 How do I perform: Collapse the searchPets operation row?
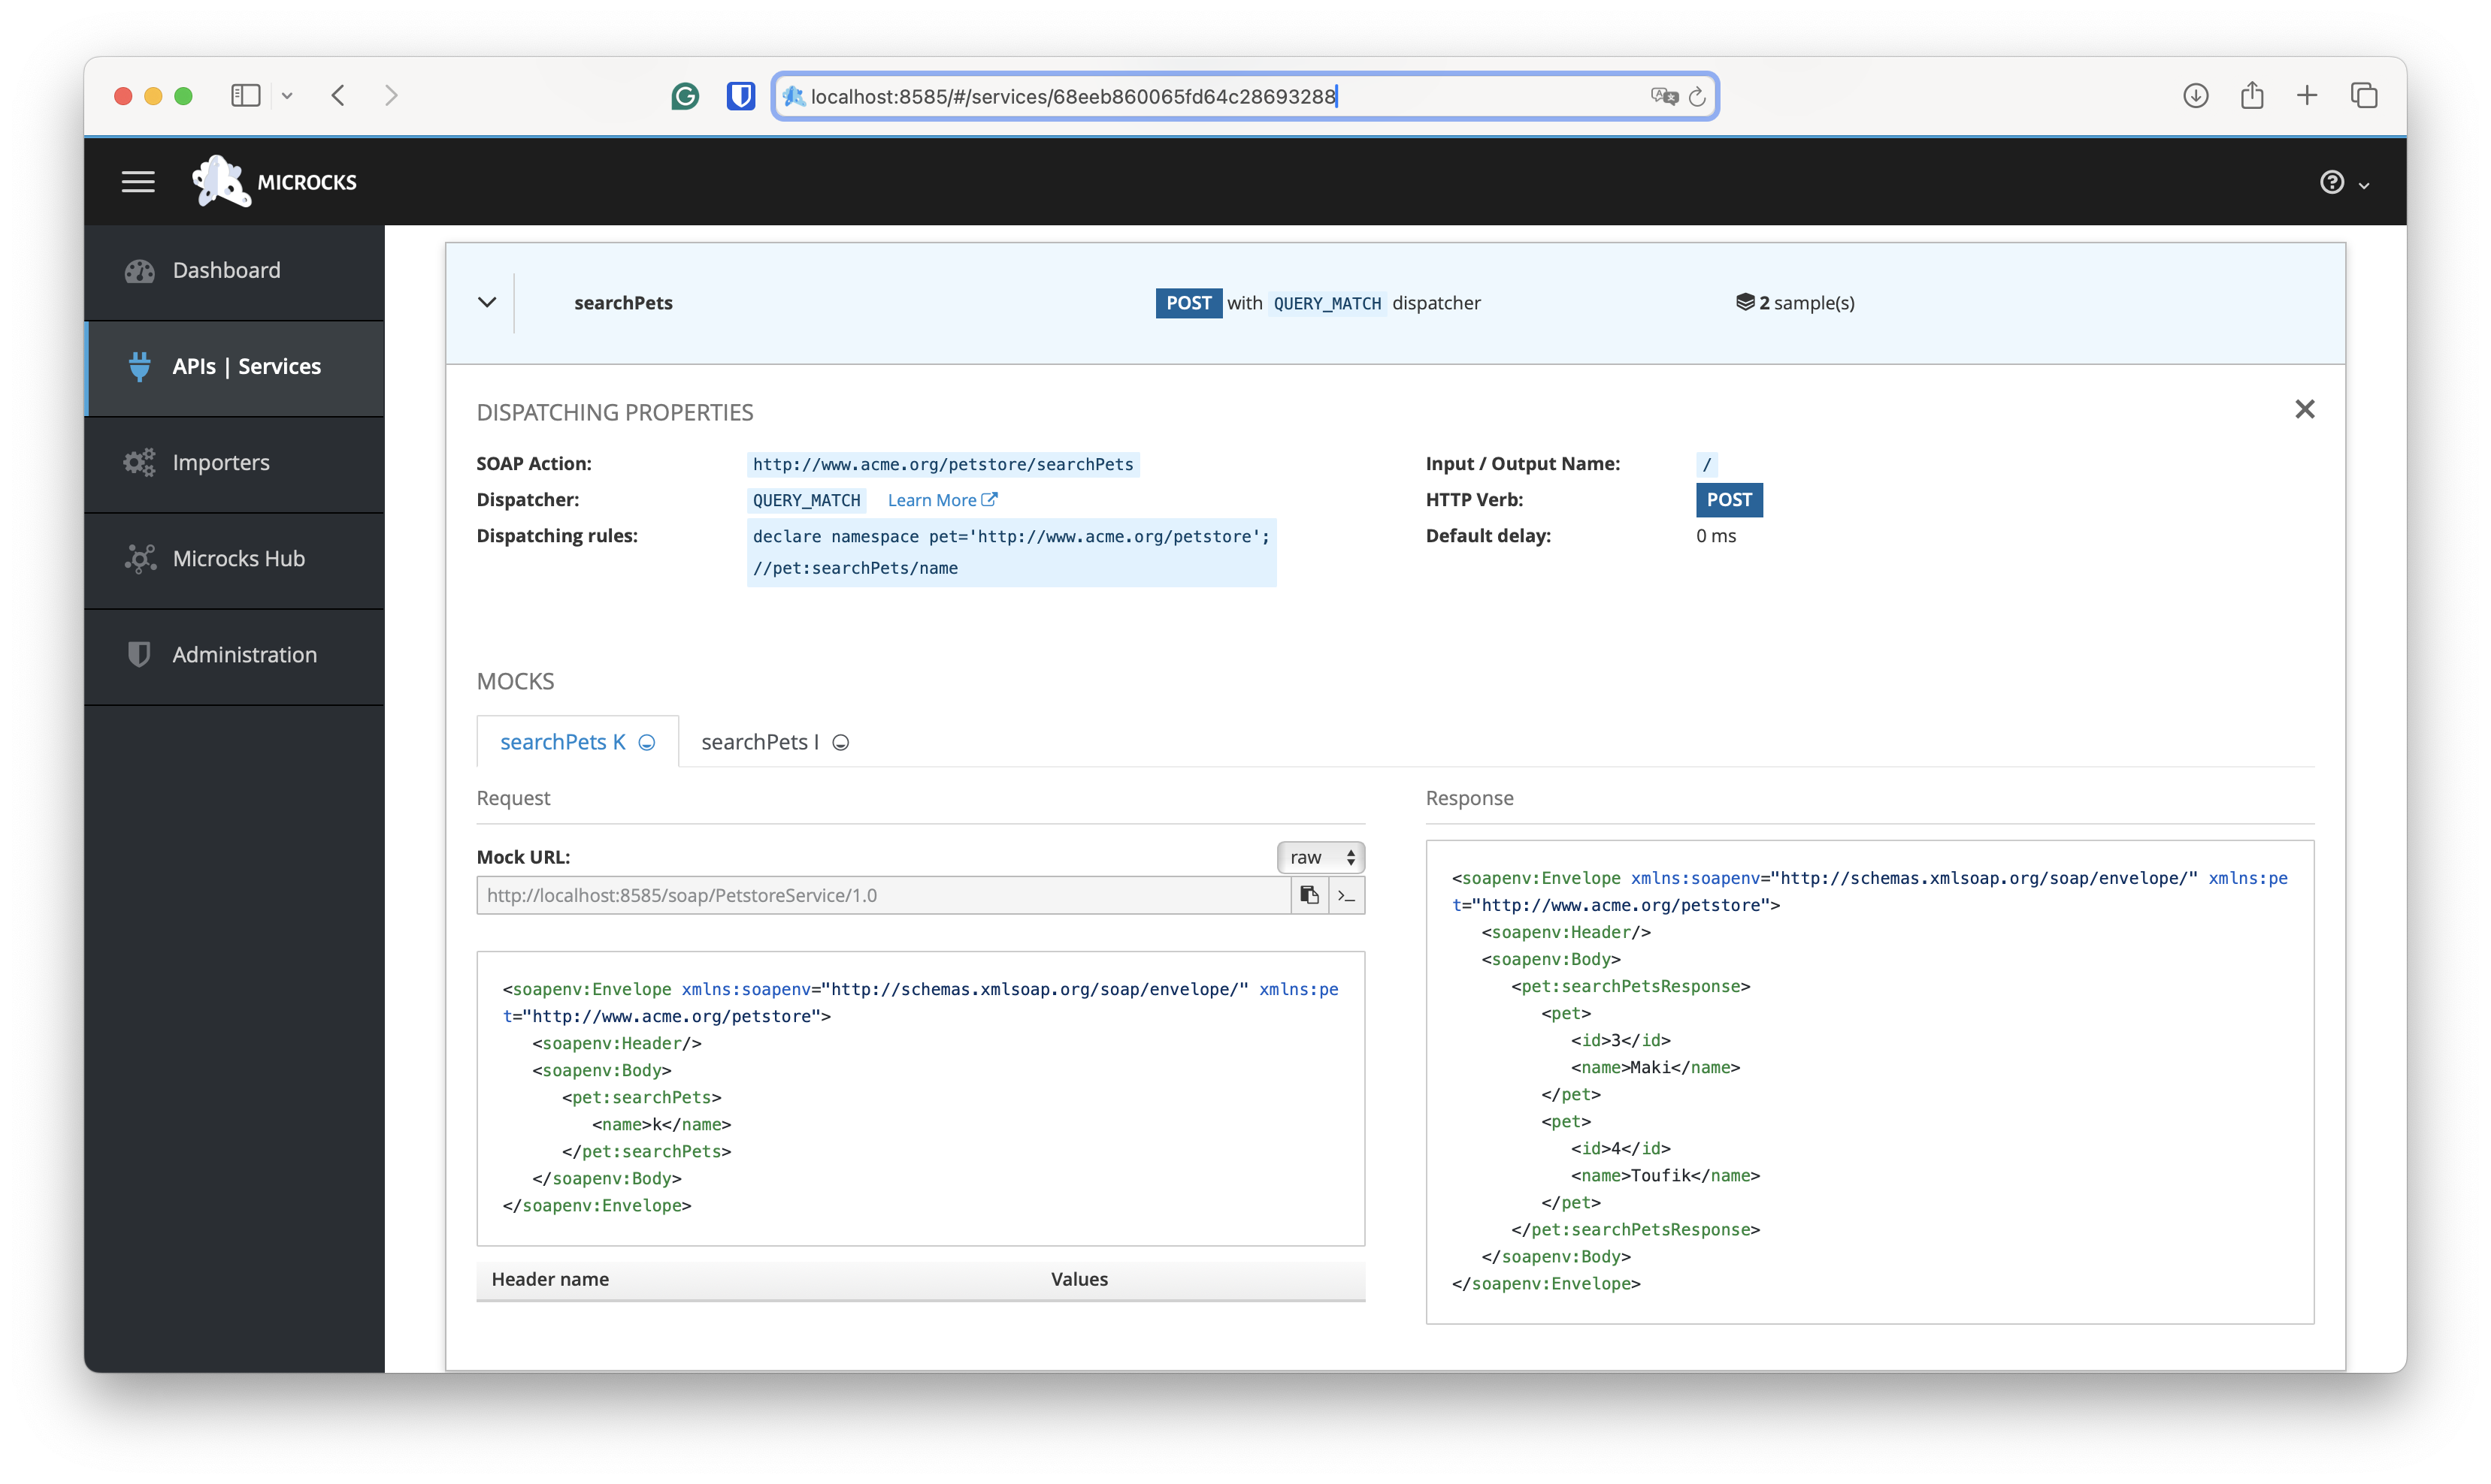(x=487, y=302)
